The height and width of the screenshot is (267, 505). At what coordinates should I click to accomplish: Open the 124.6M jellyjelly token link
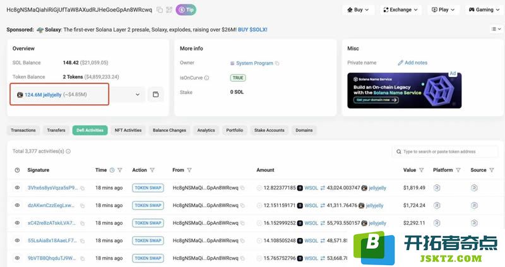tap(43, 95)
